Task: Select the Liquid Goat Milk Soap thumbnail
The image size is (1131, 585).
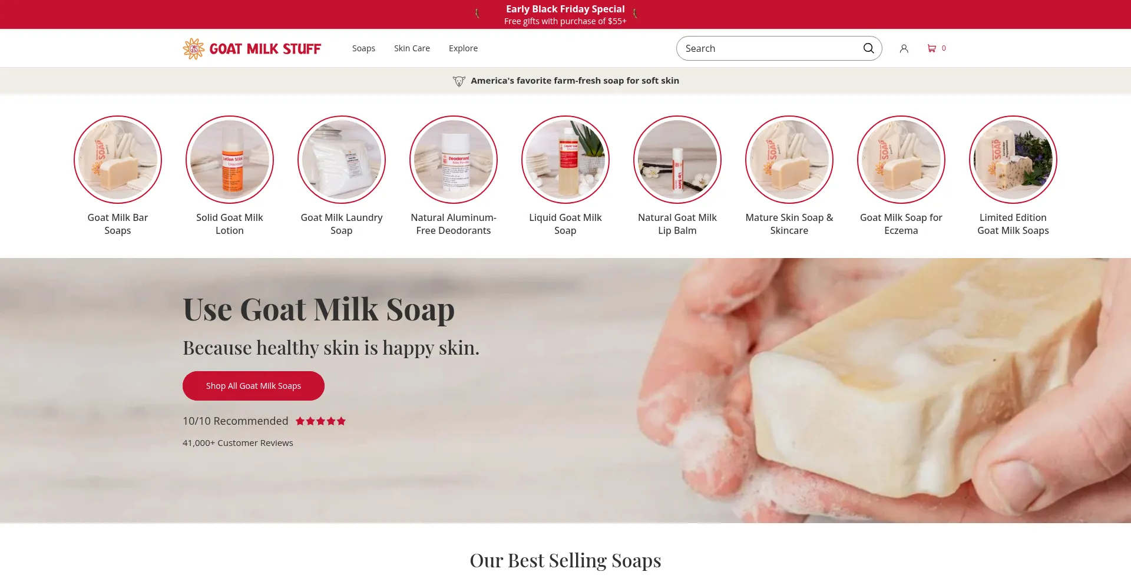Action: 565,160
